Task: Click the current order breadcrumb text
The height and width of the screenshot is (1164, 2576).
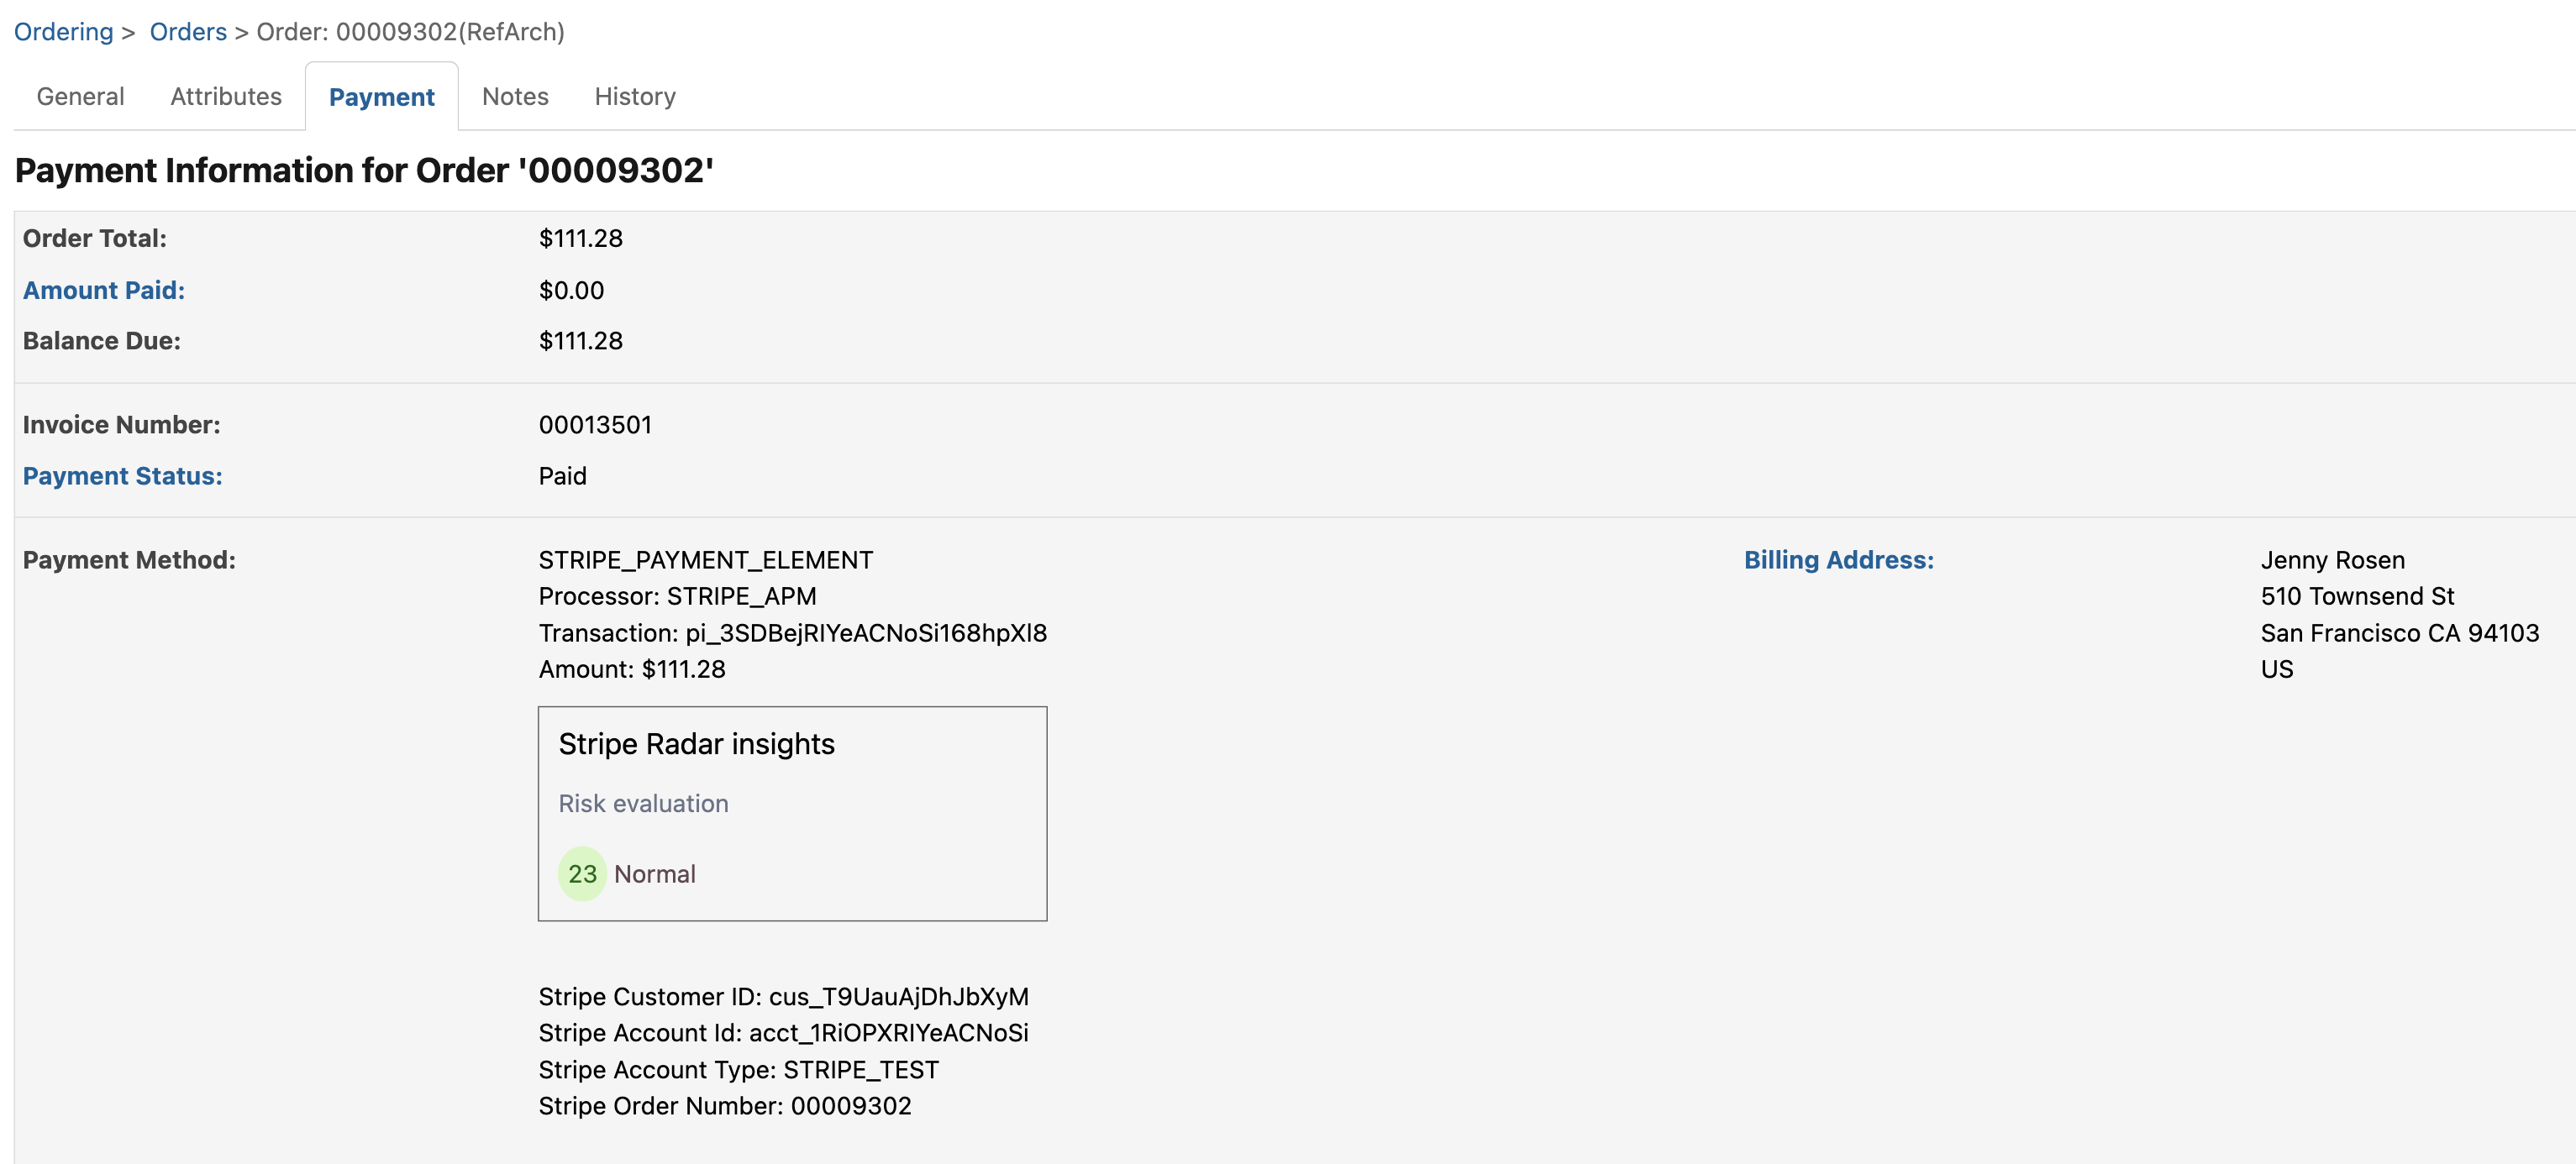Action: click(x=410, y=32)
